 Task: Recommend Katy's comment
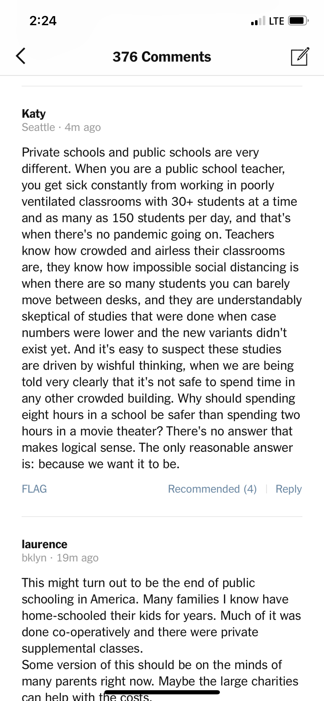coord(212,489)
